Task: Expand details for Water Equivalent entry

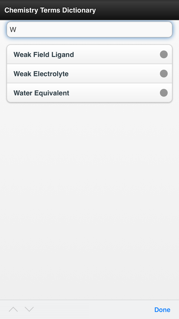Action: (89, 93)
